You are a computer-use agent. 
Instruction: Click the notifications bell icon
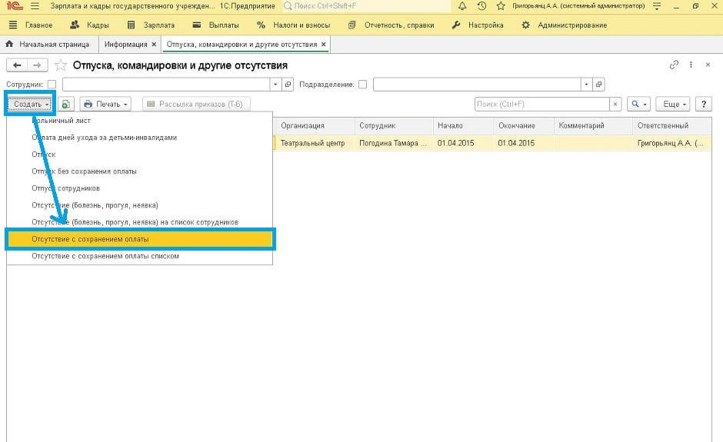[x=461, y=6]
